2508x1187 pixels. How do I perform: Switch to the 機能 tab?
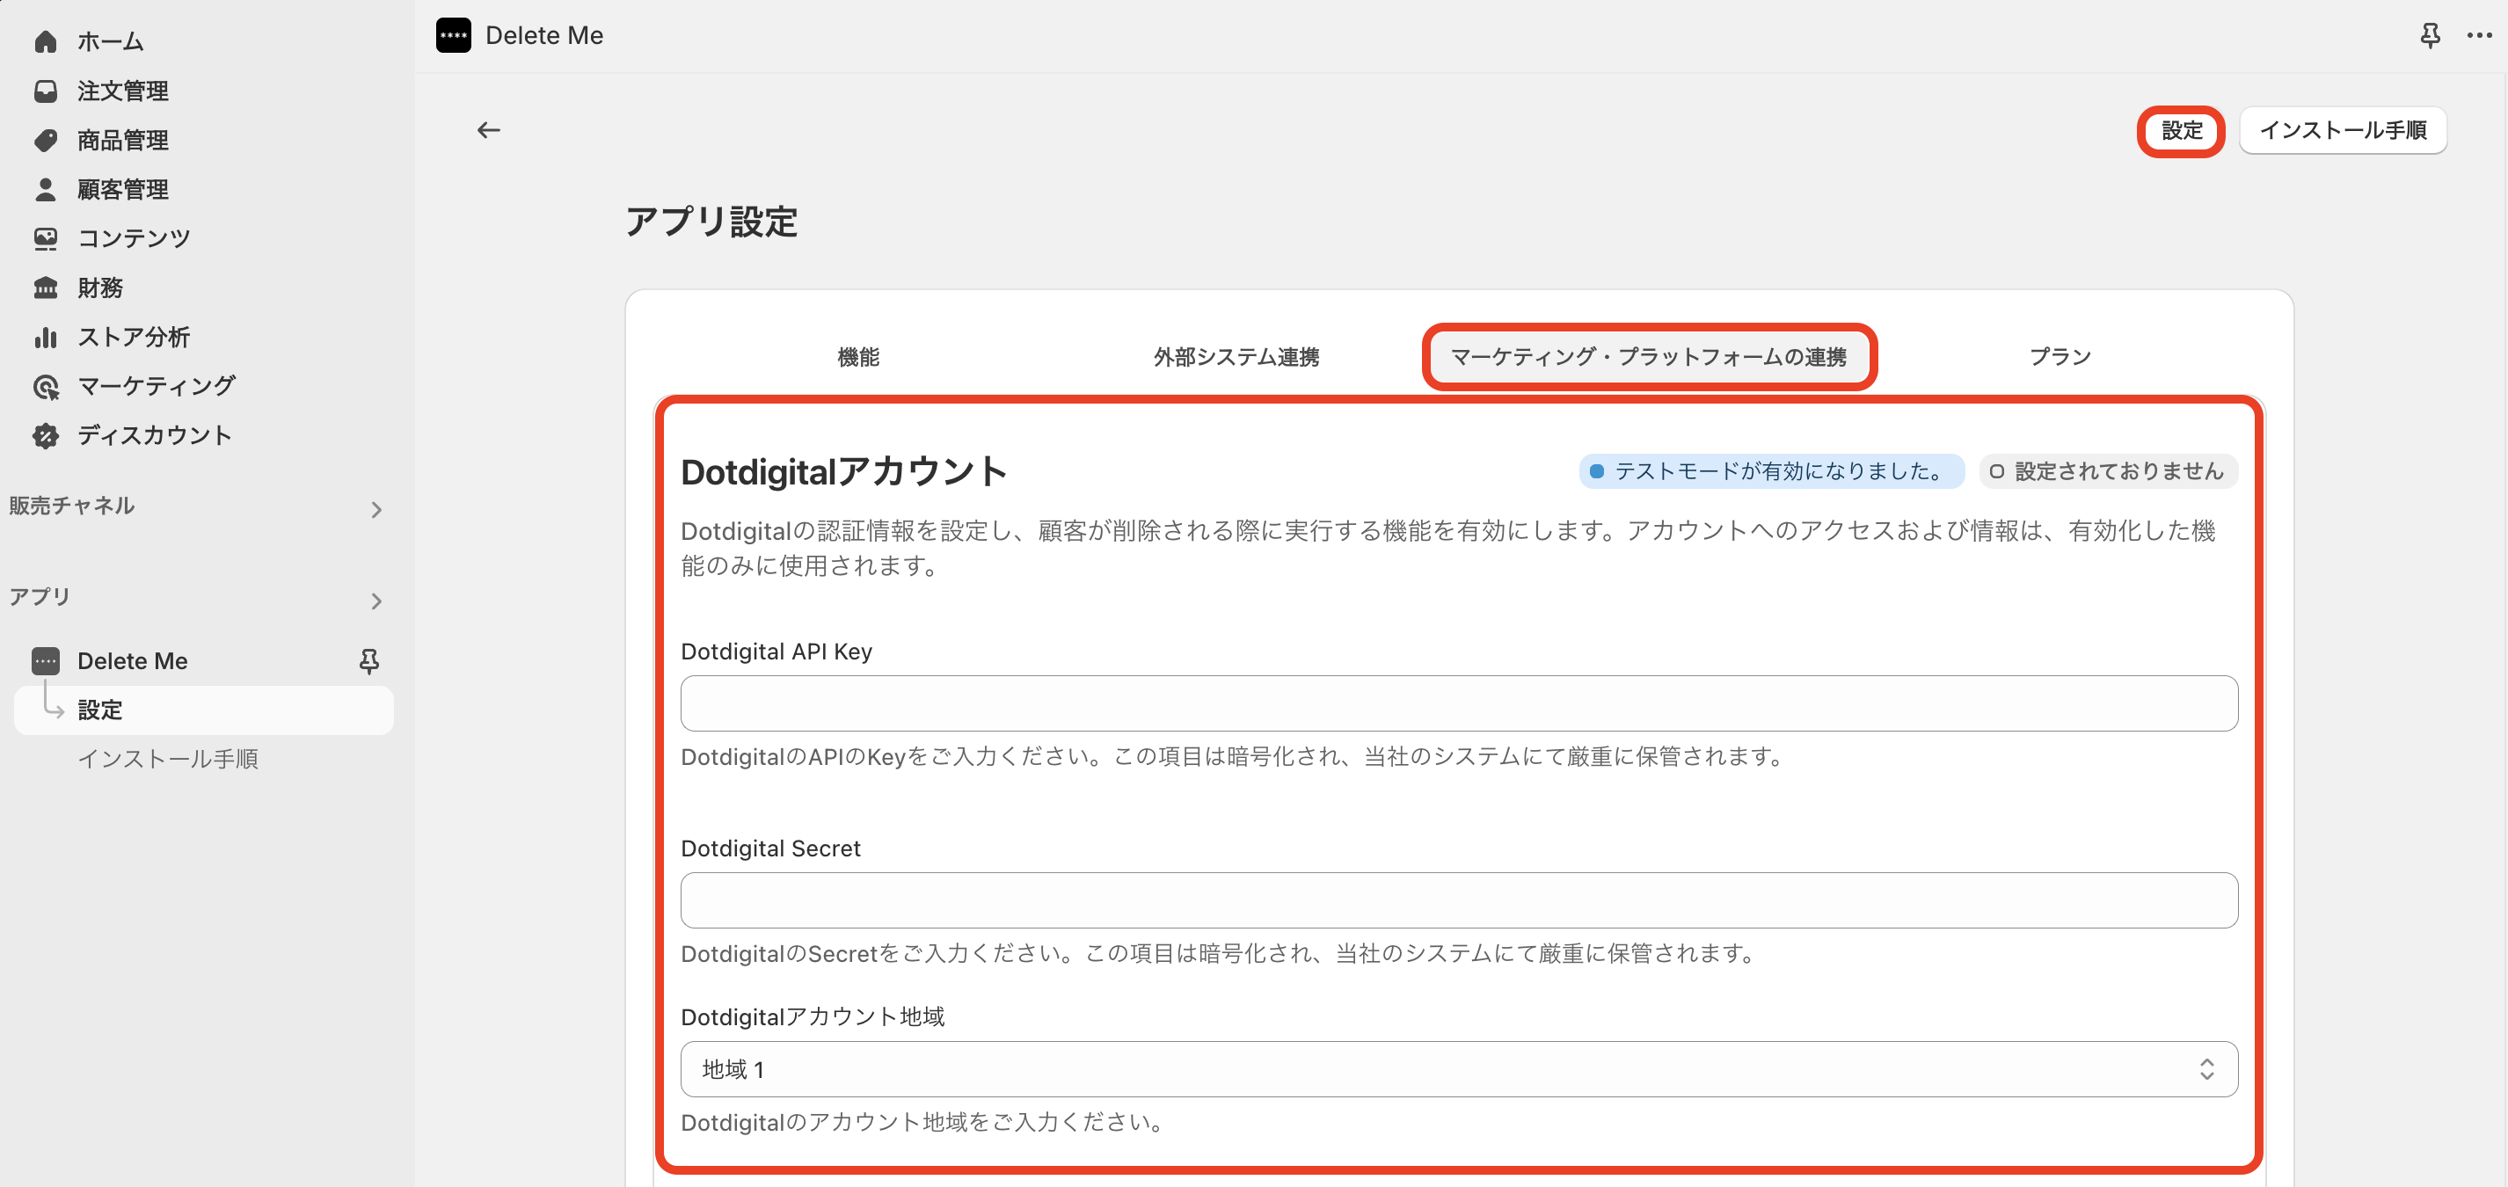coord(857,356)
